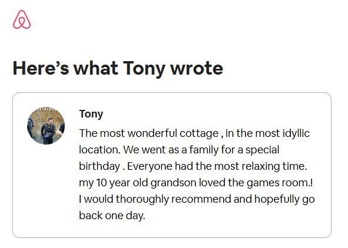
Task: Select the line "I would thoroughly recommend"
Action: 197,199
